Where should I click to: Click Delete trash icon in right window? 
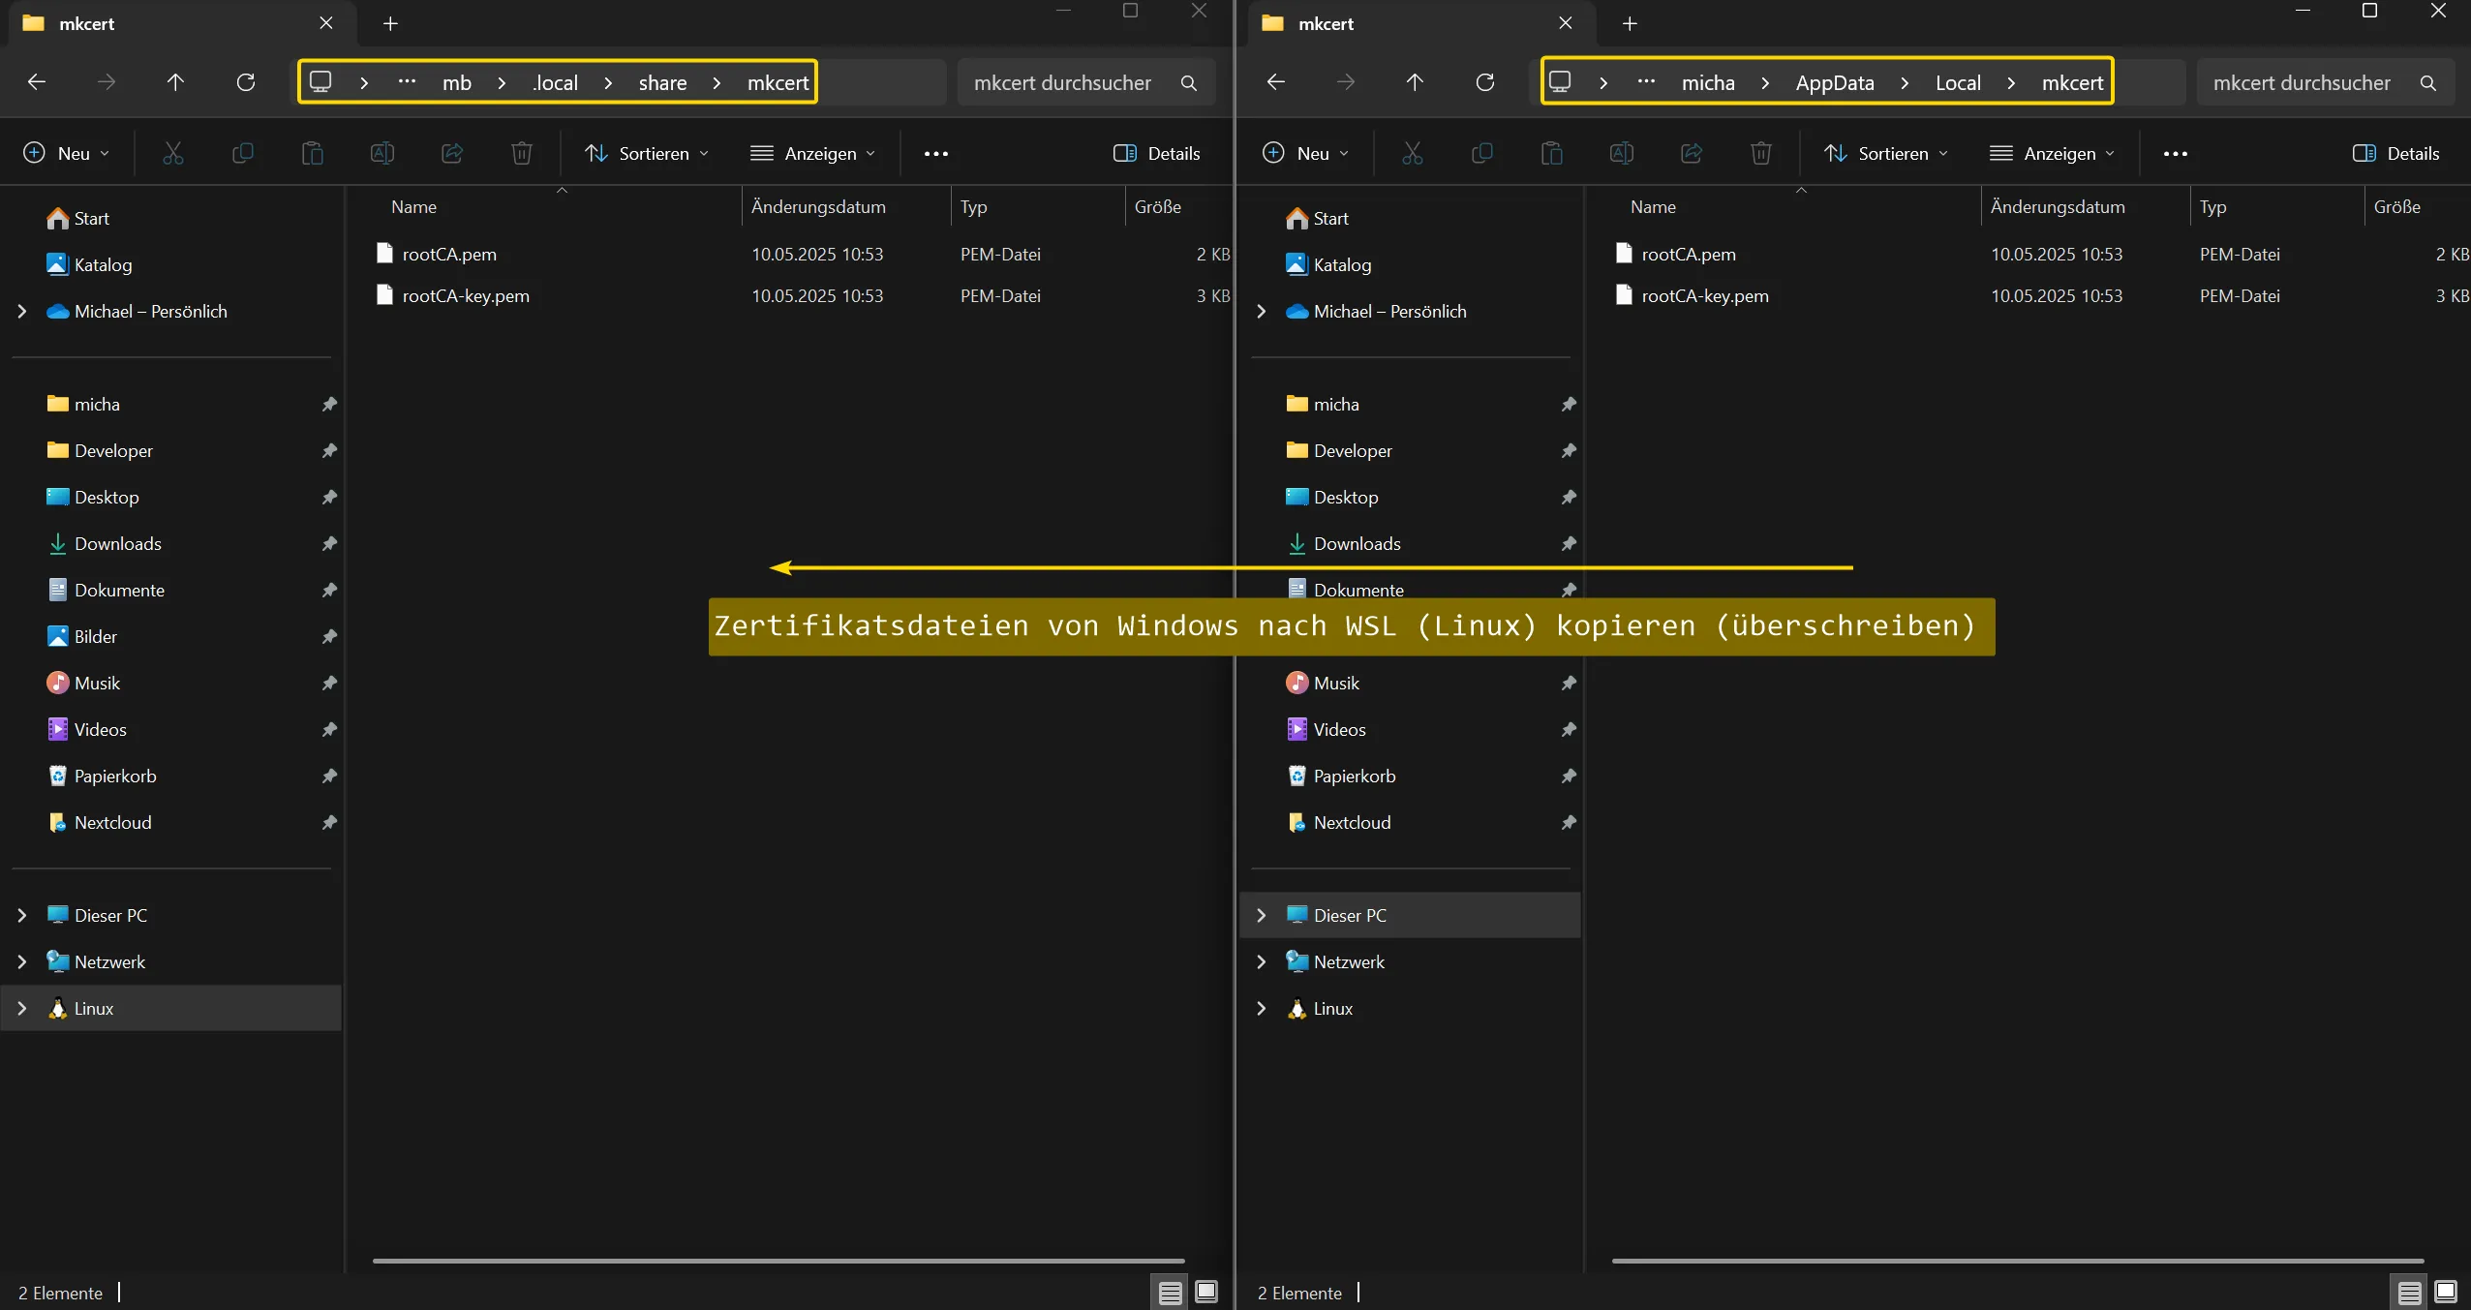click(x=1761, y=153)
